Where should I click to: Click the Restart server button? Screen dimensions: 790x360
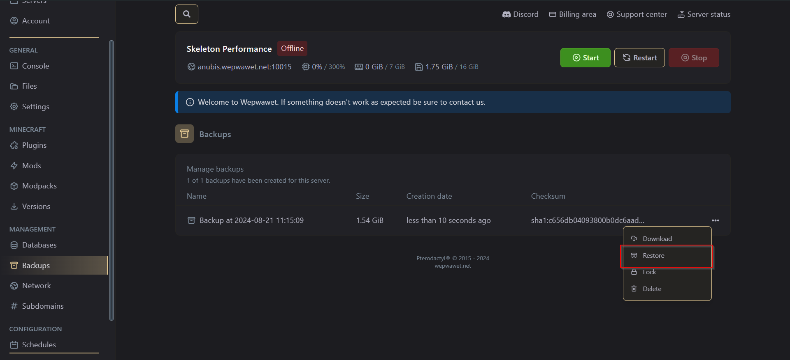(x=639, y=58)
